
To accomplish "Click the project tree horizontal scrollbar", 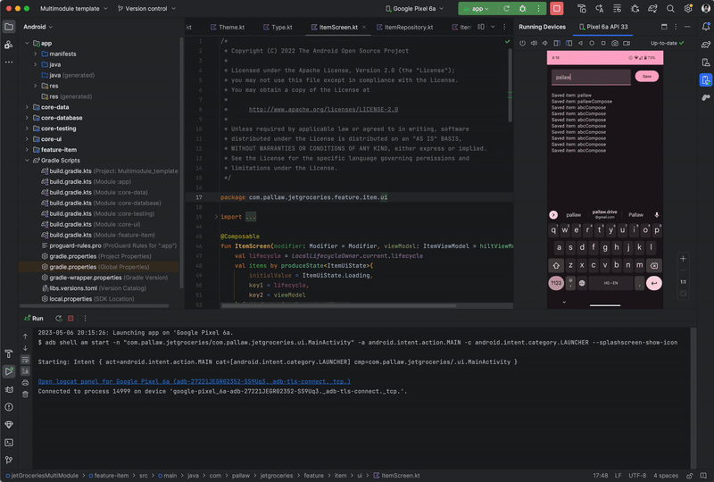I will 95,305.
